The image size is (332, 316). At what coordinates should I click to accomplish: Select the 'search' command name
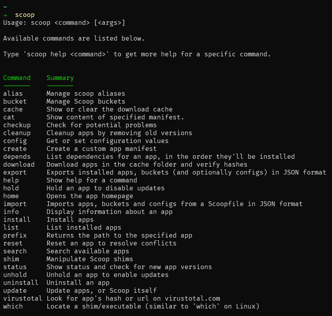coord(15,251)
